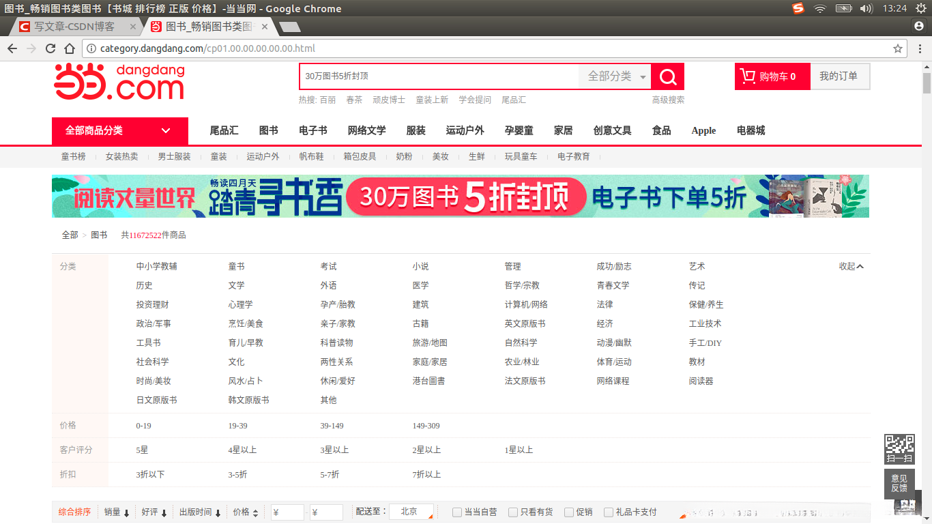Filter by 3折以下 discount
Viewport: 932px width, 524px height.
(150, 475)
